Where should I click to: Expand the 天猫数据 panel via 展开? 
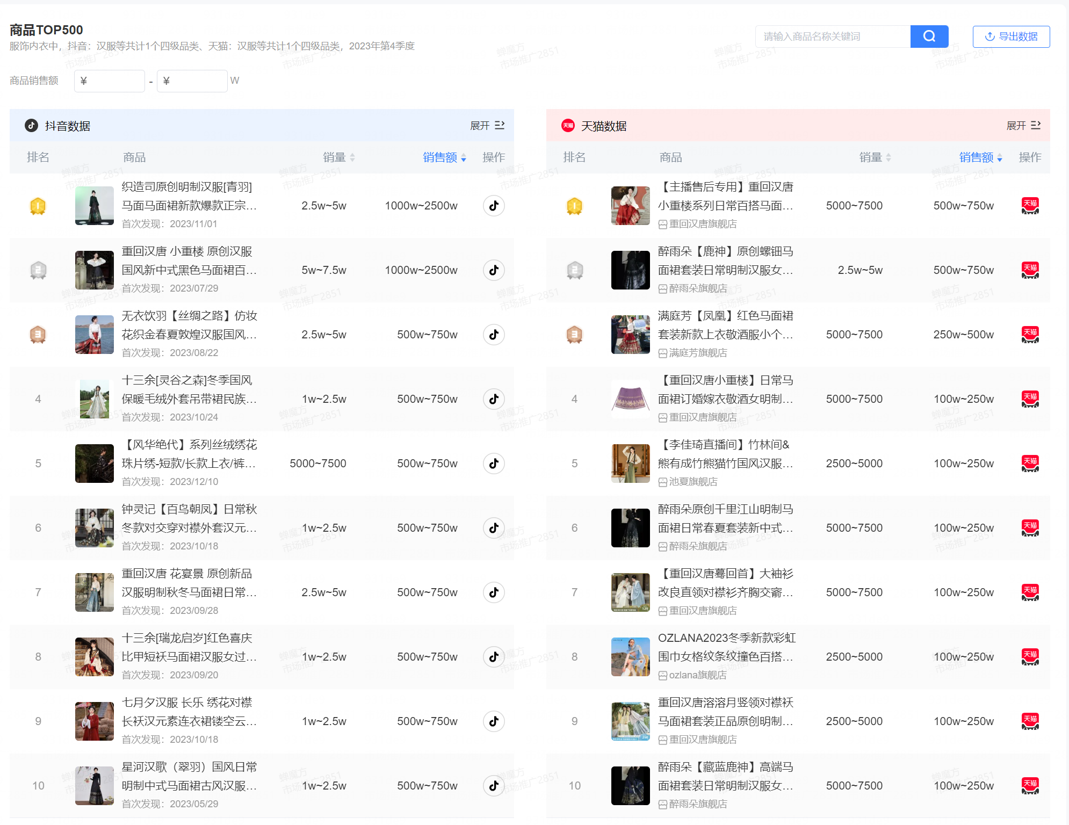click(x=1023, y=126)
